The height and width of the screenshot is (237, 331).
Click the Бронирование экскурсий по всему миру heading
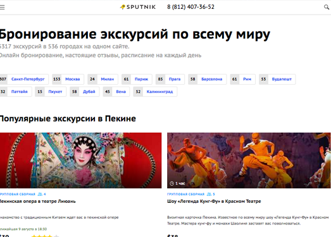[x=135, y=33]
